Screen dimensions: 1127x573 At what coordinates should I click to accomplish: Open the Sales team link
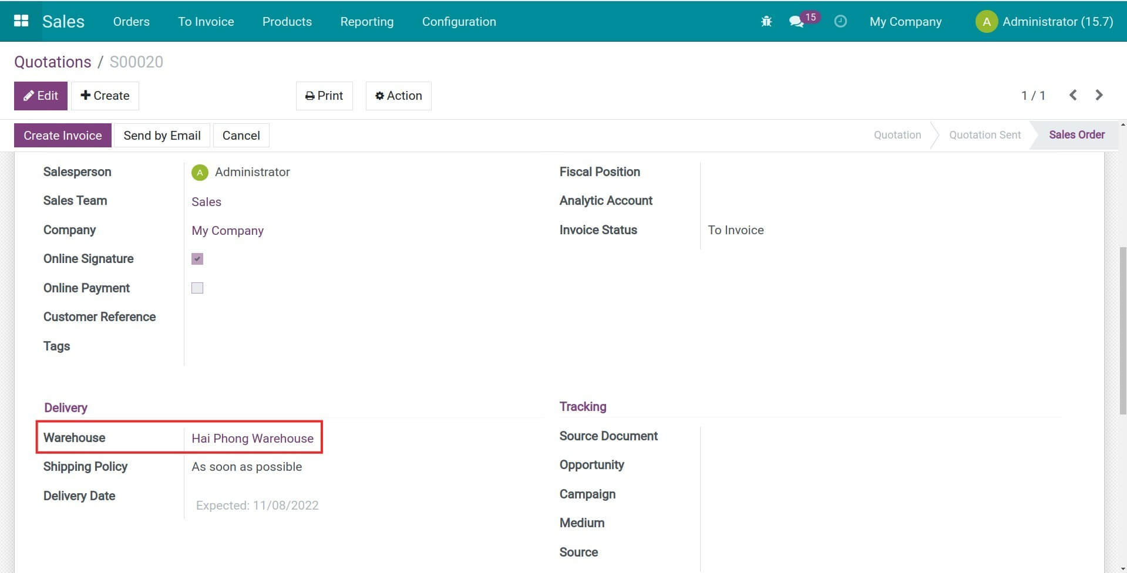click(x=206, y=201)
